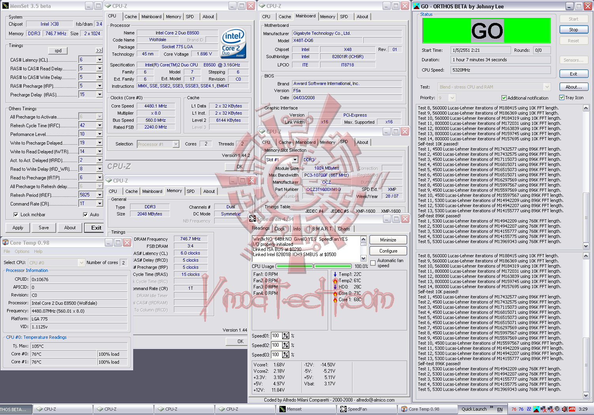Click the green GO status indicator in ORTHOS
594x415 pixels.
point(487,30)
